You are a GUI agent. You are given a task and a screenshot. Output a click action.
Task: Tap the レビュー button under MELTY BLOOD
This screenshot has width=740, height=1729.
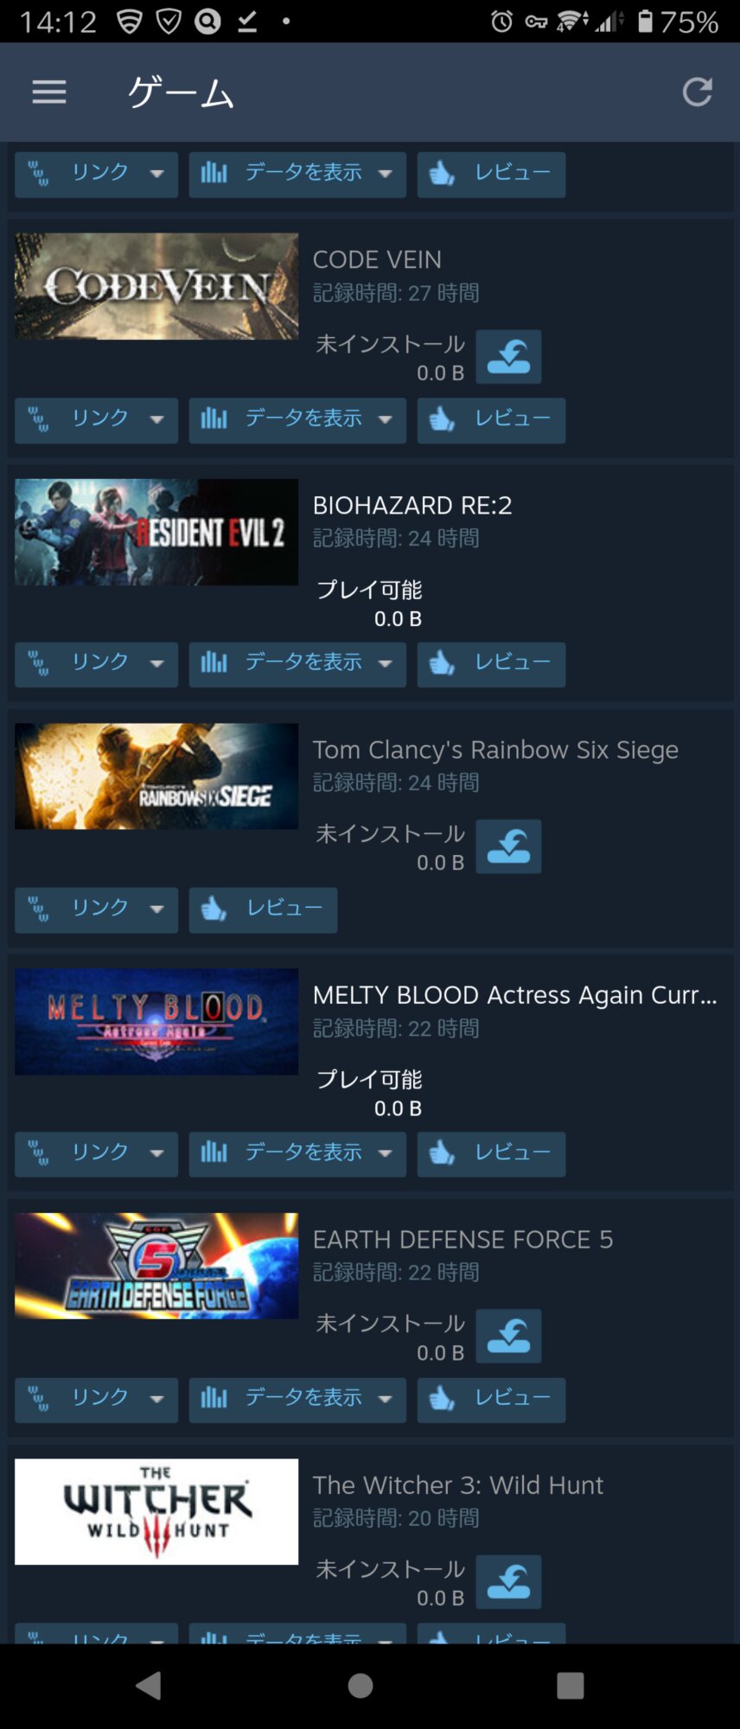tap(491, 1154)
